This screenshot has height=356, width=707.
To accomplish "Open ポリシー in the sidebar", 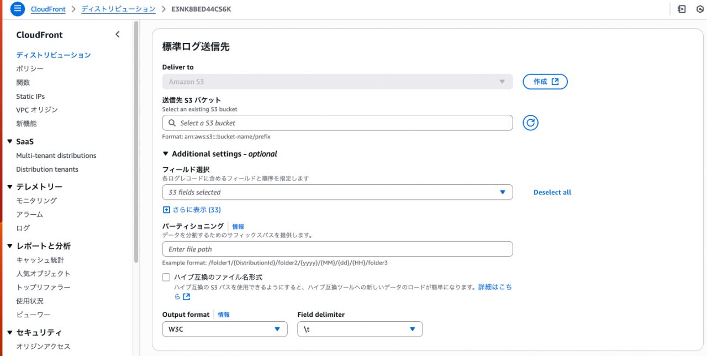I will (30, 68).
